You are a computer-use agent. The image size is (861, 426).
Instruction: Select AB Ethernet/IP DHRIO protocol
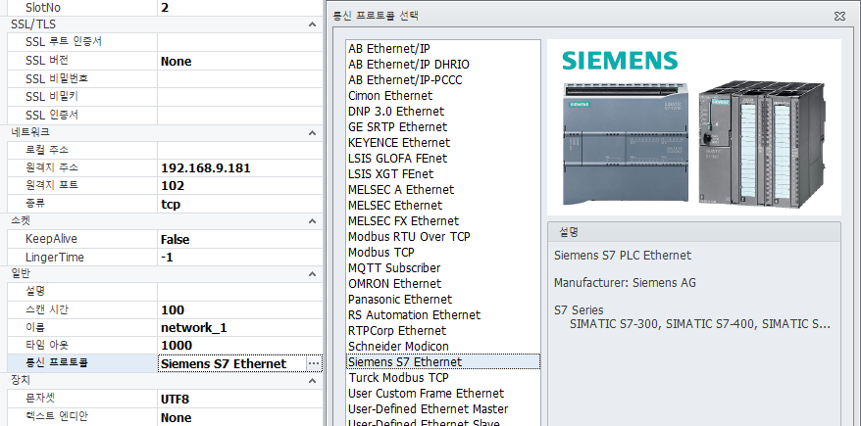(x=442, y=65)
